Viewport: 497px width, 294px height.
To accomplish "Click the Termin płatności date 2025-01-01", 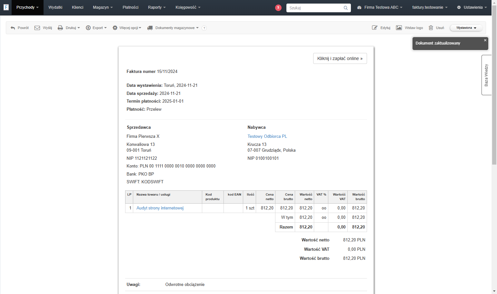I will click(x=173, y=101).
